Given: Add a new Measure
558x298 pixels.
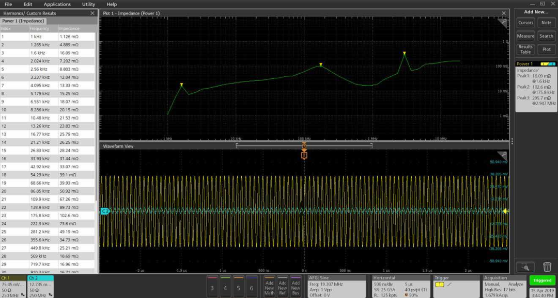Looking at the screenshot, I should coord(525,36).
